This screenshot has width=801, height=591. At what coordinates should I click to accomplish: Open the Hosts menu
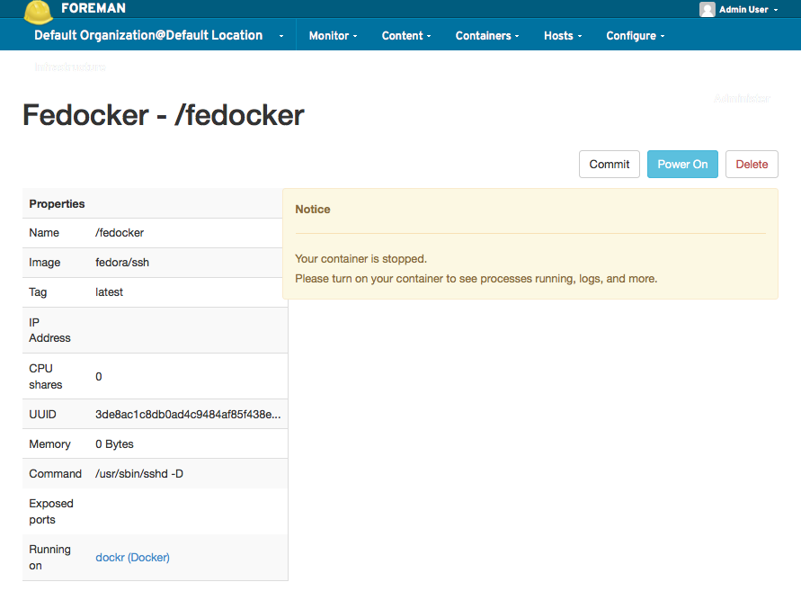(563, 36)
